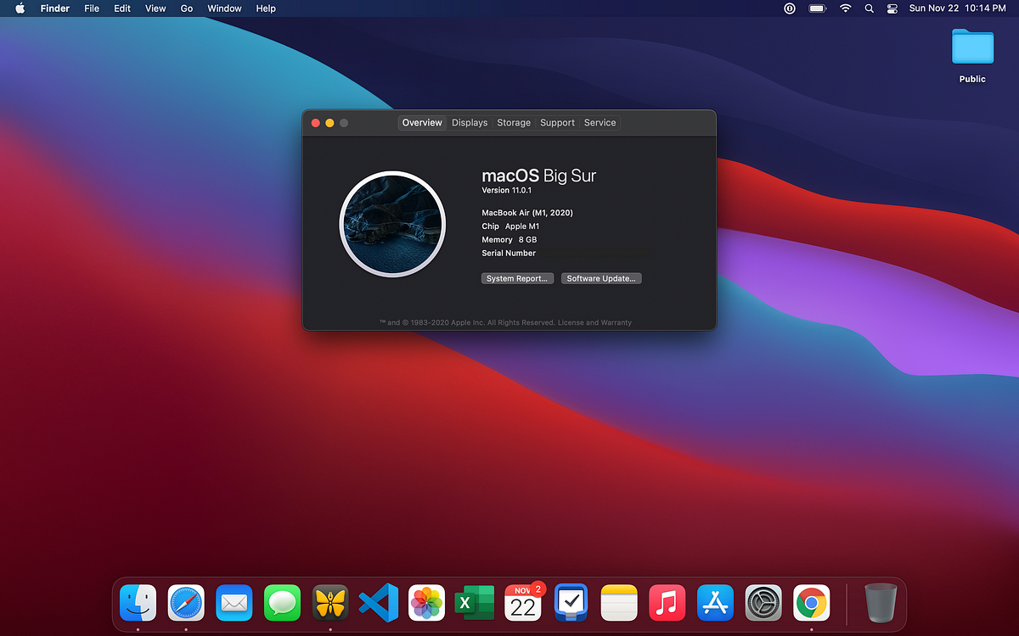The width and height of the screenshot is (1019, 636).
Task: Open the App Store from Dock
Action: [x=715, y=603]
